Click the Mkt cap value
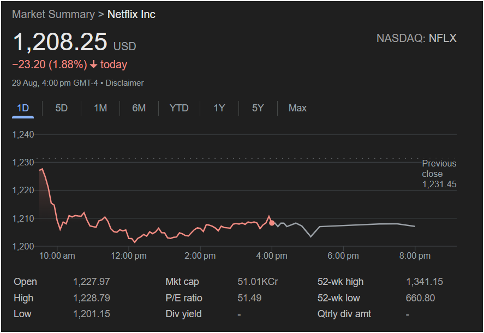 tap(258, 282)
